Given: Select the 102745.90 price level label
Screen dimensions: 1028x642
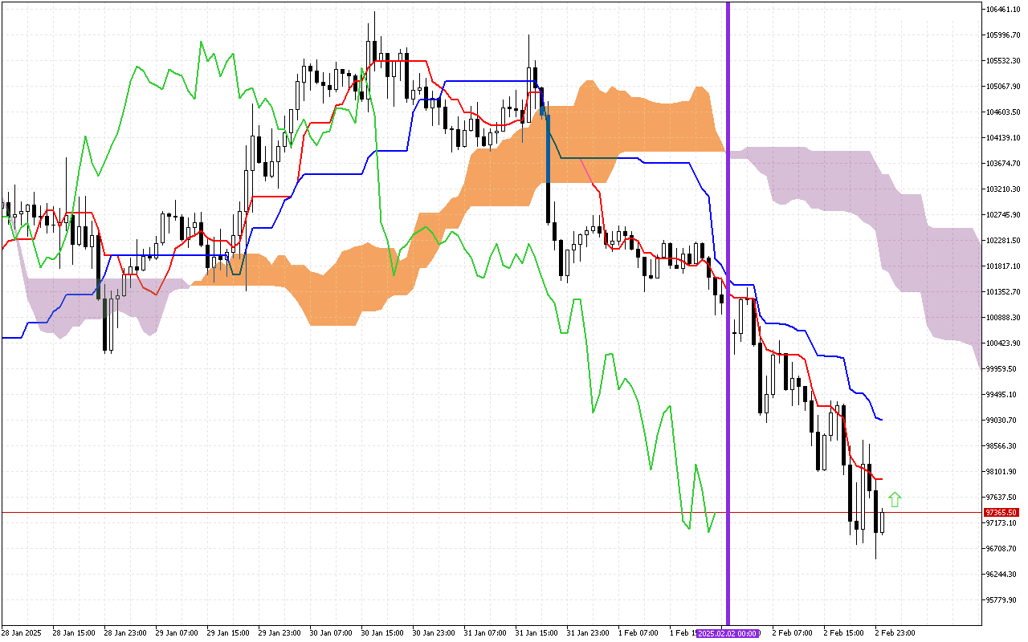Looking at the screenshot, I should pyautogui.click(x=1003, y=215).
